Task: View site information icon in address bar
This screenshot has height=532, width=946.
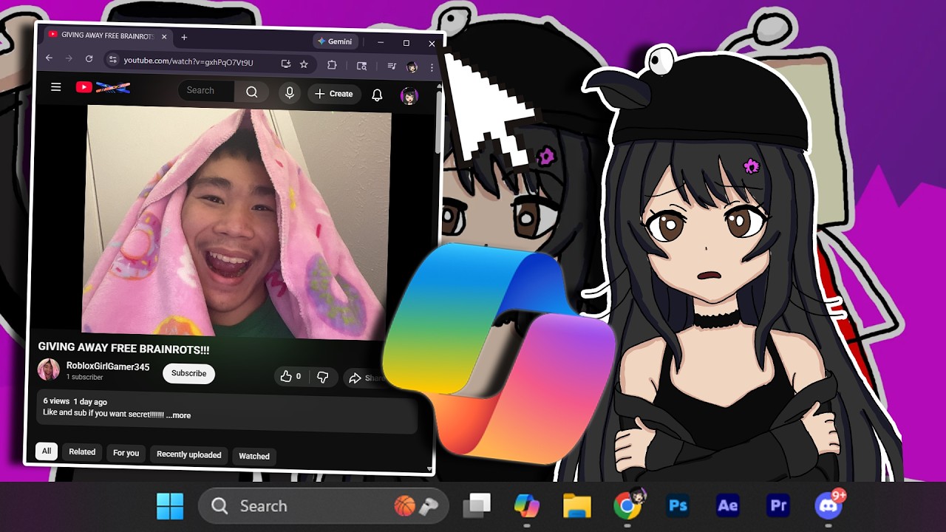Action: coord(113,61)
